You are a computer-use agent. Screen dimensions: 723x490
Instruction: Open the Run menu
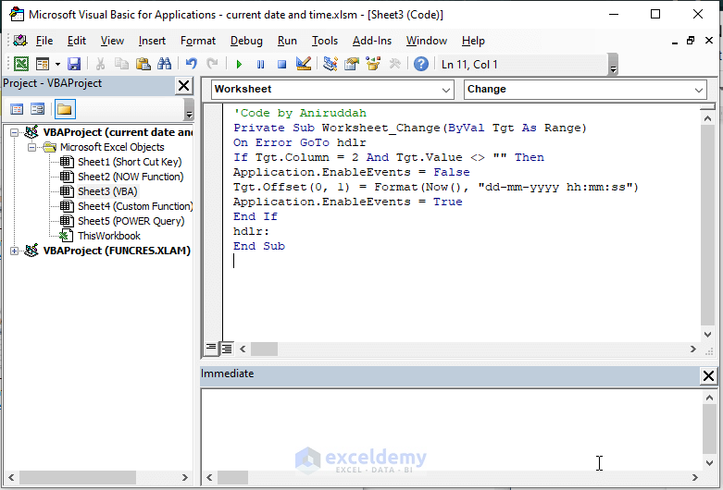click(x=287, y=41)
